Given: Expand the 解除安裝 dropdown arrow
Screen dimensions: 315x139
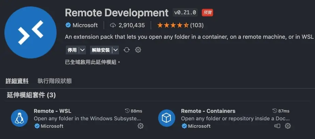Looking at the screenshot, I should pyautogui.click(x=116, y=50).
